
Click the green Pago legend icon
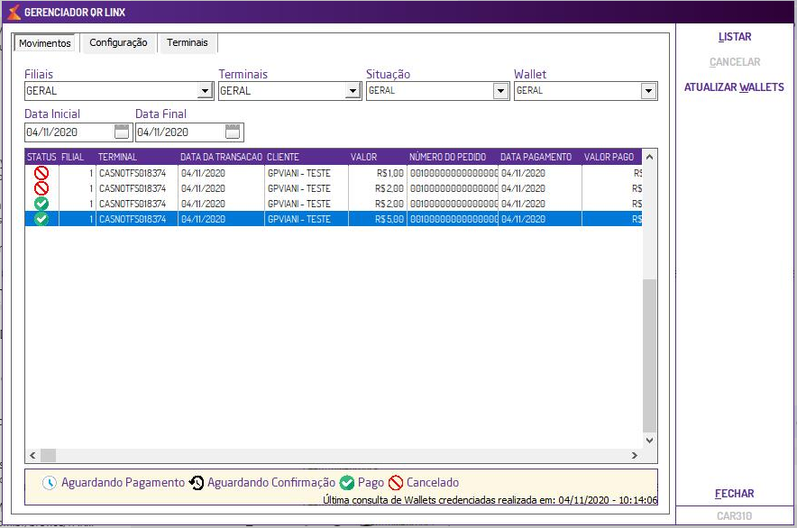[x=346, y=483]
